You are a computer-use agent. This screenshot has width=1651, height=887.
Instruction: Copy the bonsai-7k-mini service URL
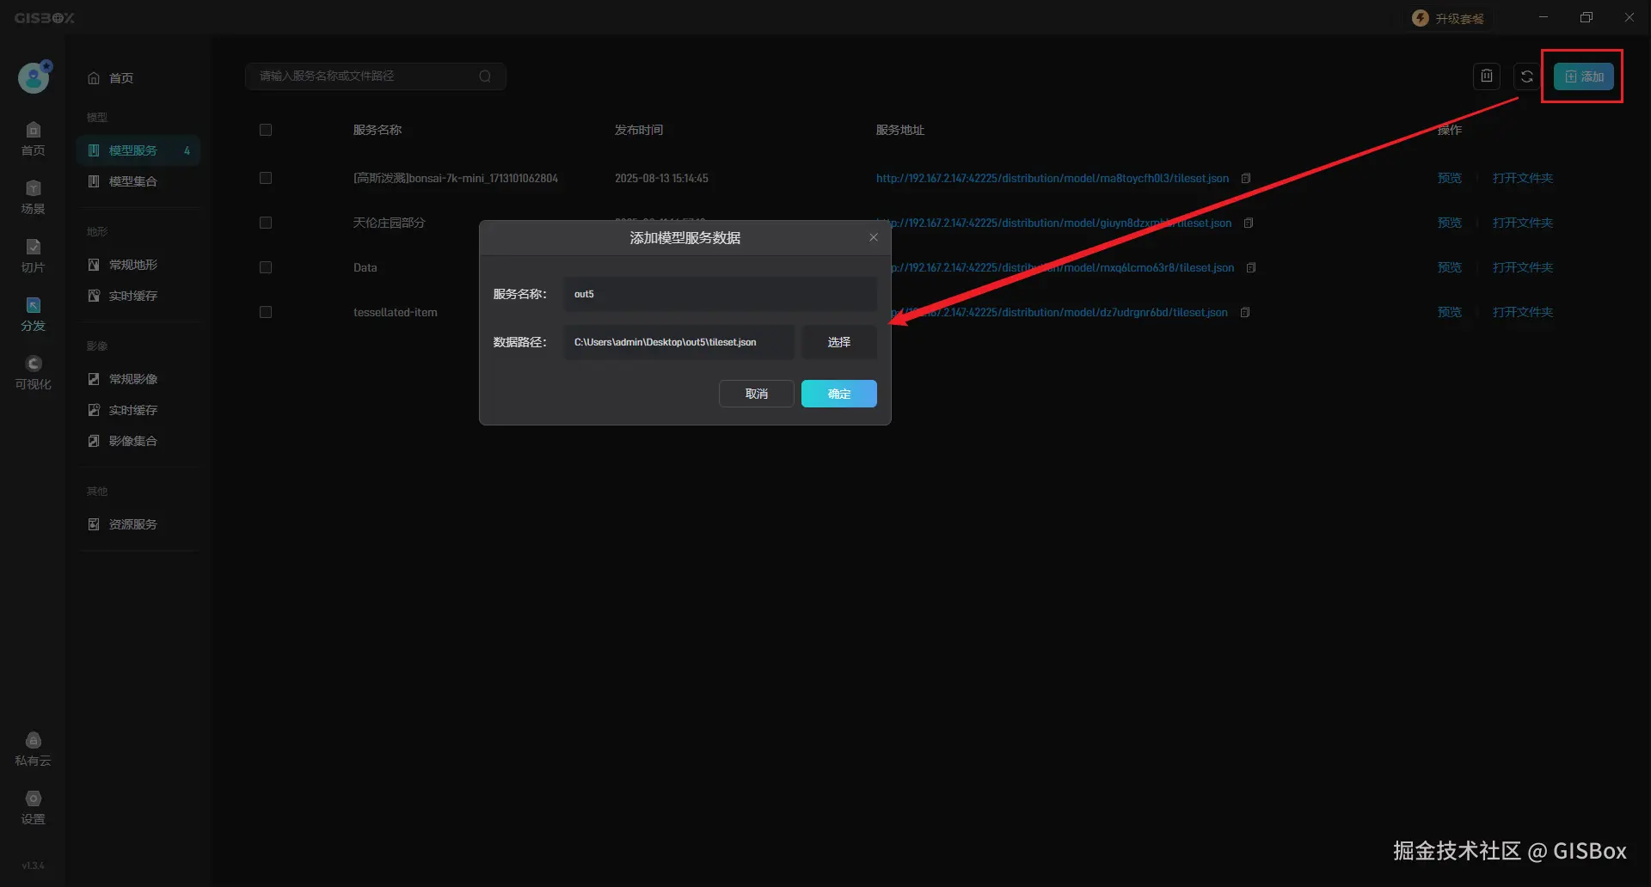tap(1245, 179)
